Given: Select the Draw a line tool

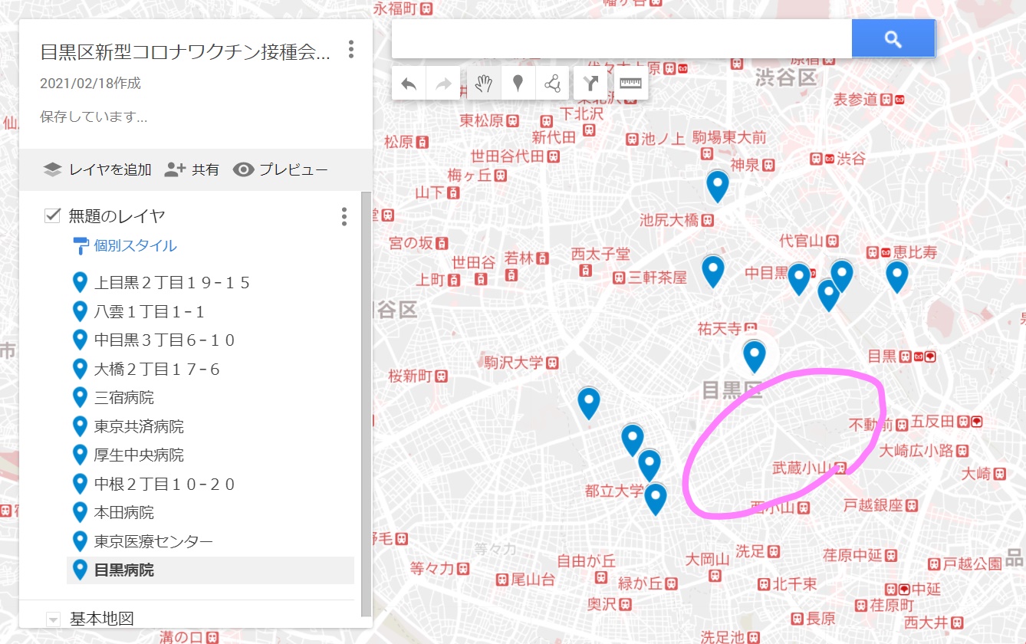Looking at the screenshot, I should point(552,84).
